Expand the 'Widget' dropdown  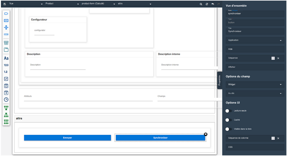(254, 84)
